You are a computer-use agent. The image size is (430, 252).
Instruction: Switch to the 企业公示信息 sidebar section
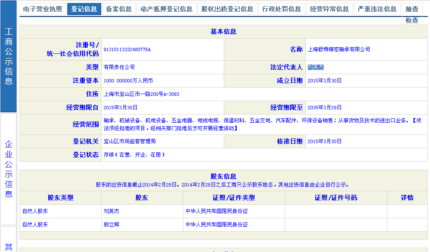coord(9,169)
